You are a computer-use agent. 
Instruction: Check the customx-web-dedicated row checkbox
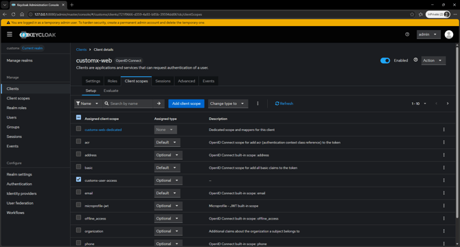pyautogui.click(x=78, y=128)
